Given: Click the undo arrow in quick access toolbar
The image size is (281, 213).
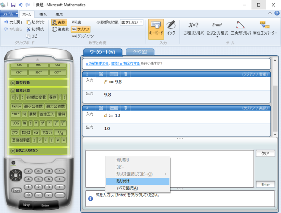Looking at the screenshot, I should [21, 5].
